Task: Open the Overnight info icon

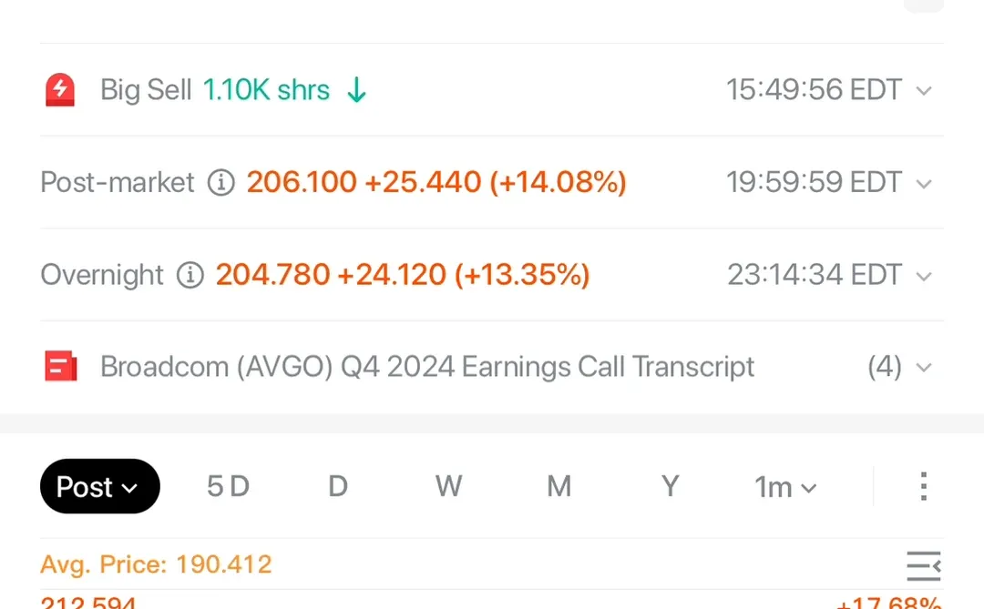Action: pos(190,275)
